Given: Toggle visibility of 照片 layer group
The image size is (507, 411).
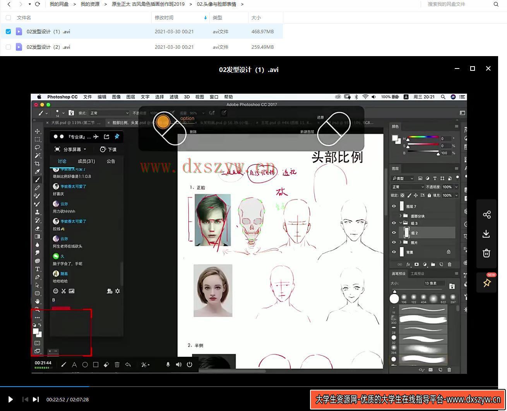Looking at the screenshot, I should click(x=394, y=242).
